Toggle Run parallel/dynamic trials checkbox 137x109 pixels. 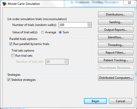(11, 44)
